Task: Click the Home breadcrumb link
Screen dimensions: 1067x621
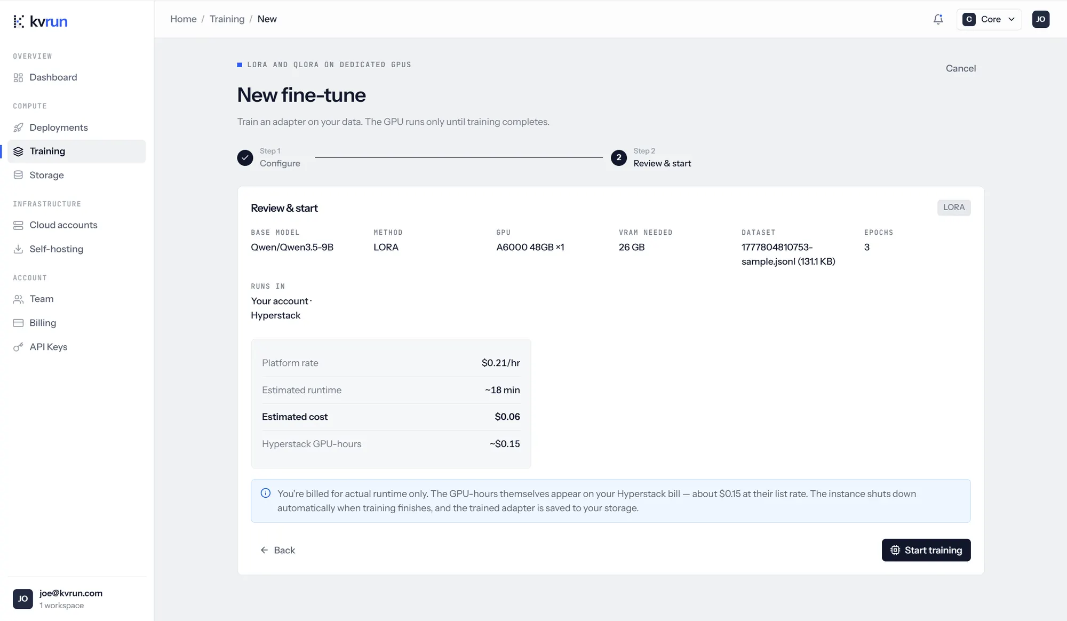Action: [183, 19]
